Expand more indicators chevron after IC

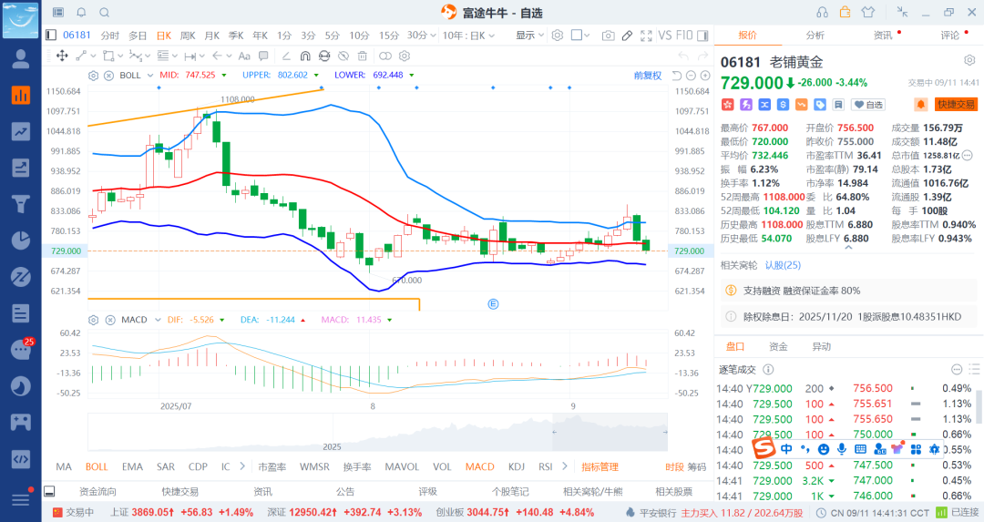point(242,466)
